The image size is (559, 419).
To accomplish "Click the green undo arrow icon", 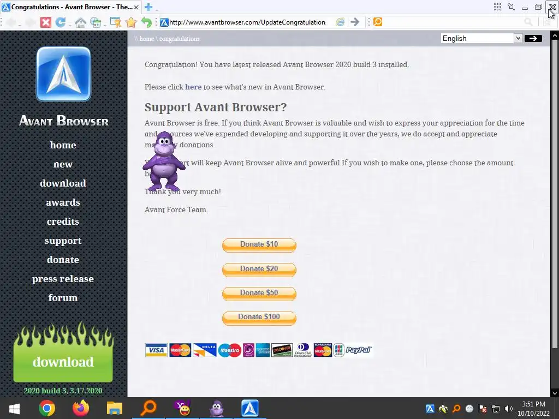I will pyautogui.click(x=146, y=22).
